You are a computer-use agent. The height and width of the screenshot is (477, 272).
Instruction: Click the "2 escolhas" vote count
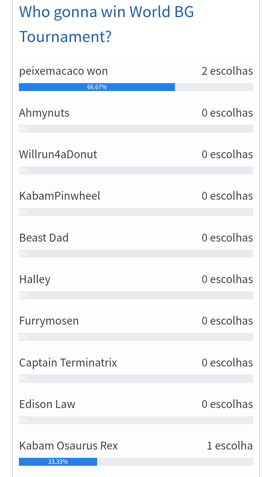[x=227, y=71]
